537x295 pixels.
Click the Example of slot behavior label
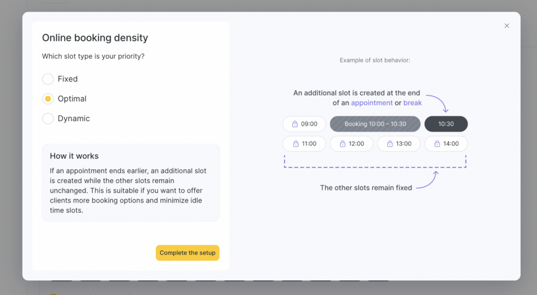coord(375,60)
